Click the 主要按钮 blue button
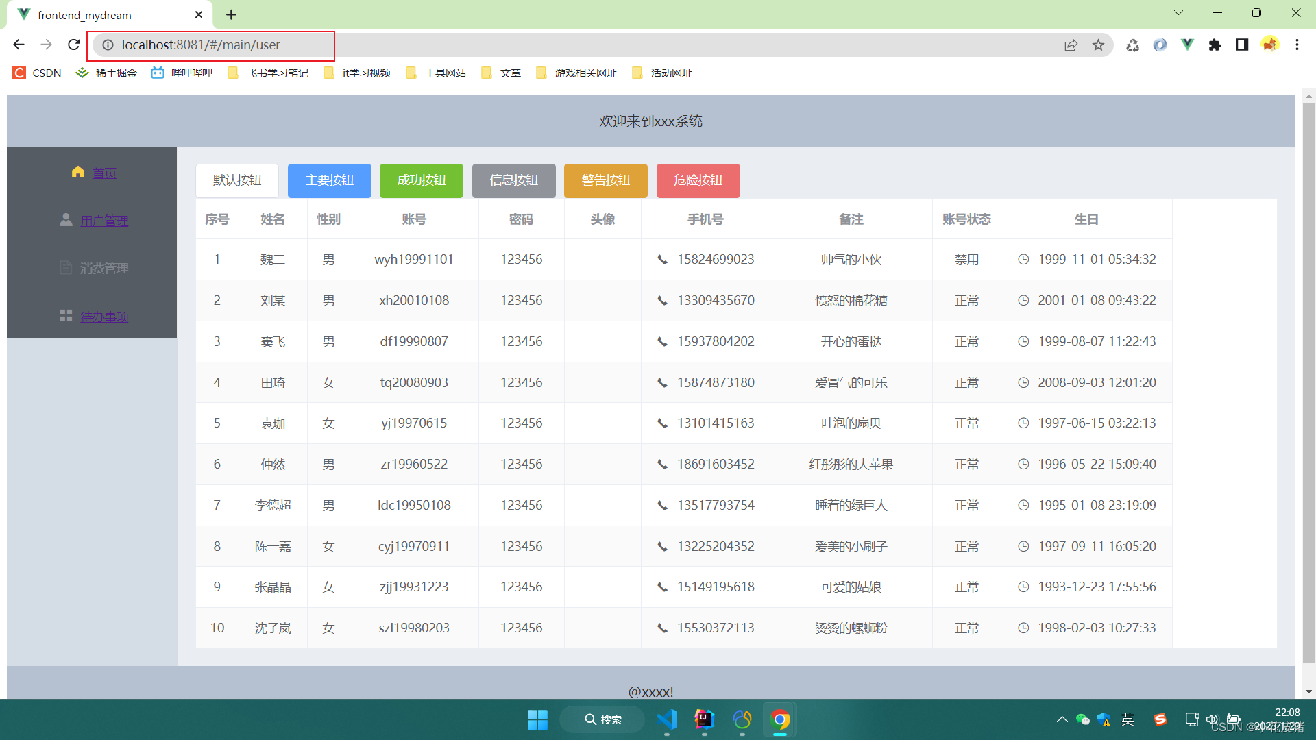This screenshot has width=1316, height=740. (x=330, y=180)
